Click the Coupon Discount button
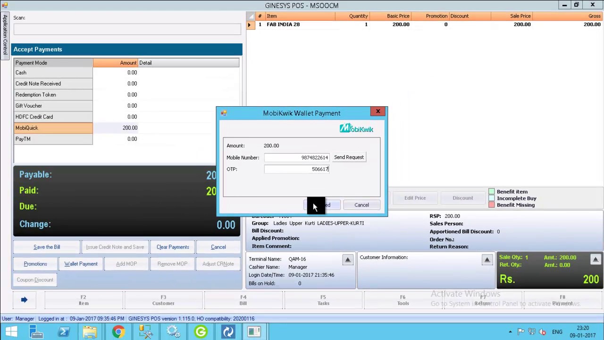Image resolution: width=604 pixels, height=340 pixels. (35, 280)
